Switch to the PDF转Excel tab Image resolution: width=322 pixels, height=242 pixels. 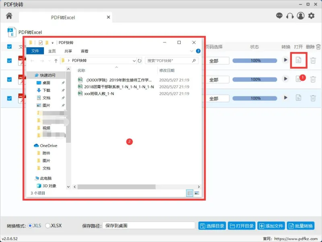[63, 17]
